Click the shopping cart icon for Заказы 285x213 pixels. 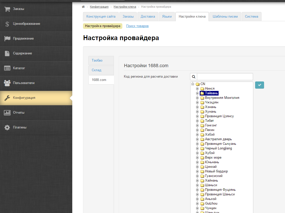(x=7, y=9)
